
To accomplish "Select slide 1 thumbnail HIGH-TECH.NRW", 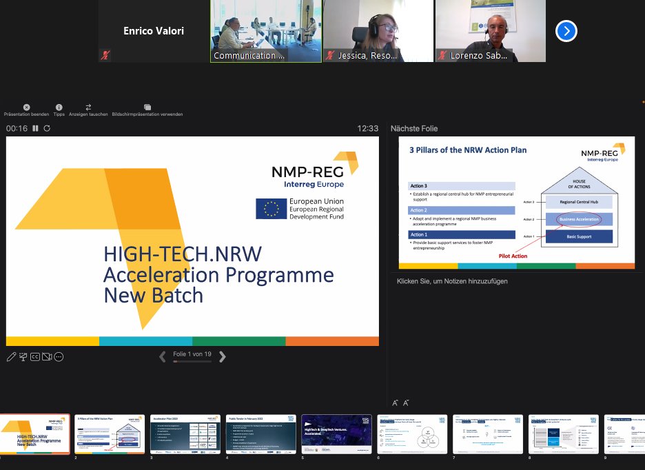I will [x=34, y=433].
